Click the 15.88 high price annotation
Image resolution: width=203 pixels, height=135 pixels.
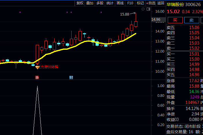[124, 14]
